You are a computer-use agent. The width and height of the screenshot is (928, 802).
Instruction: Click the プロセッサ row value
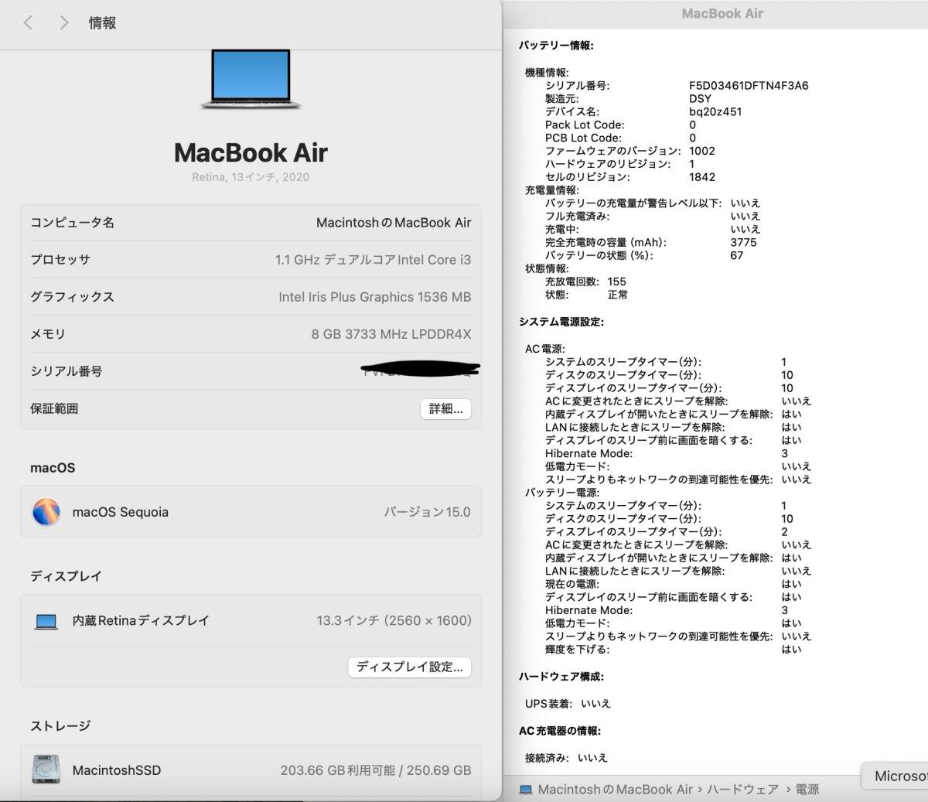373,260
